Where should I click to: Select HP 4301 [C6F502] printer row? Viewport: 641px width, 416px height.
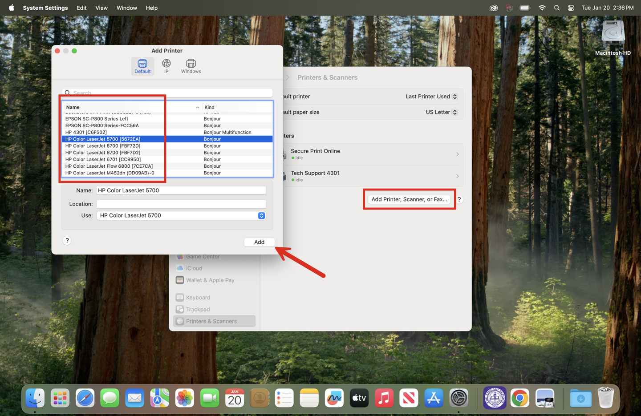pyautogui.click(x=167, y=132)
